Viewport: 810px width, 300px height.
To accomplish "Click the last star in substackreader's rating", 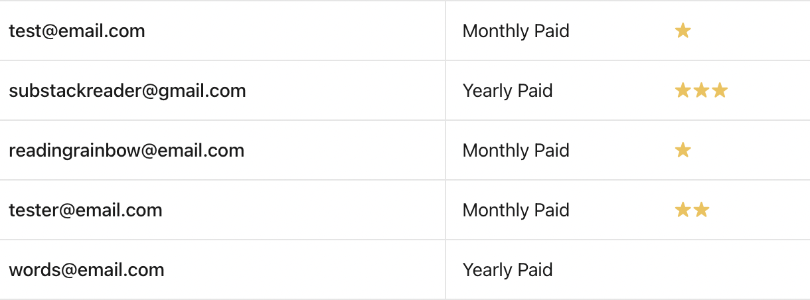I will coord(720,90).
